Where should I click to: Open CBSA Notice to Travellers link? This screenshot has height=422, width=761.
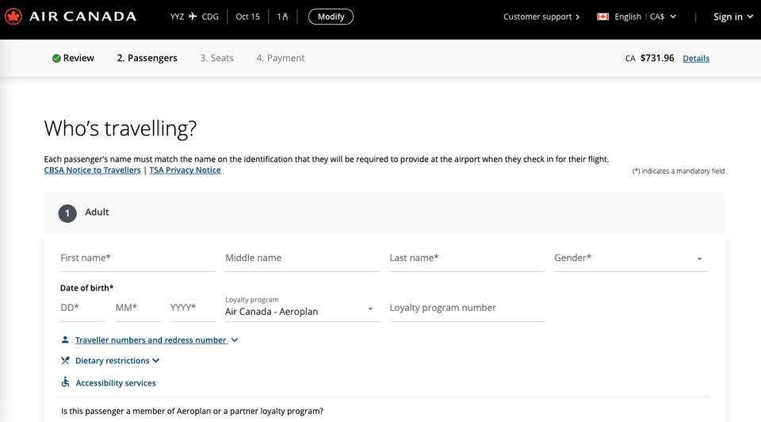[92, 170]
